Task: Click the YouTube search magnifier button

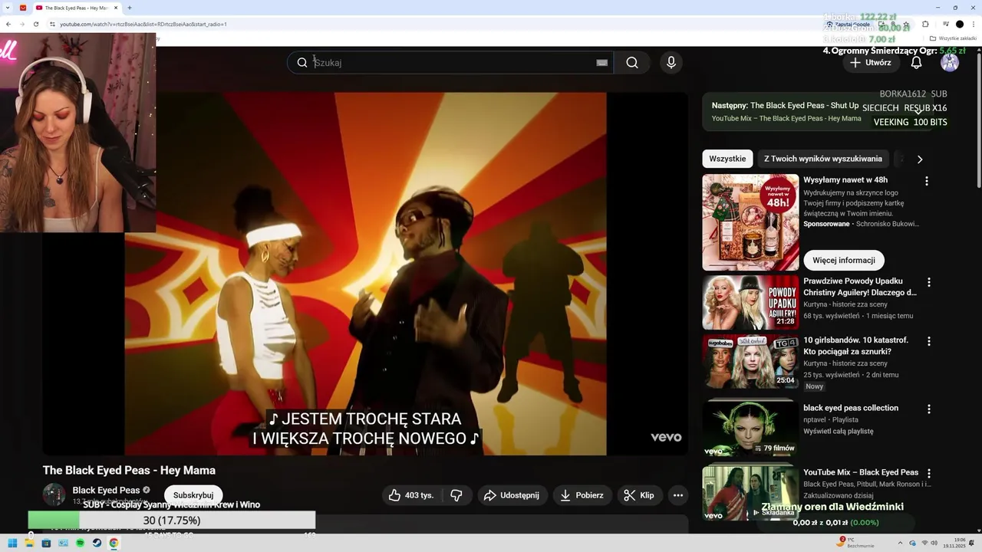Action: pos(631,63)
